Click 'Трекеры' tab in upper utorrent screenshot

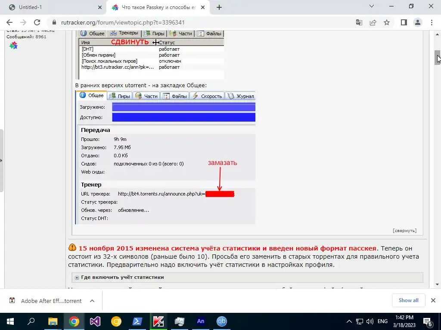click(x=124, y=33)
